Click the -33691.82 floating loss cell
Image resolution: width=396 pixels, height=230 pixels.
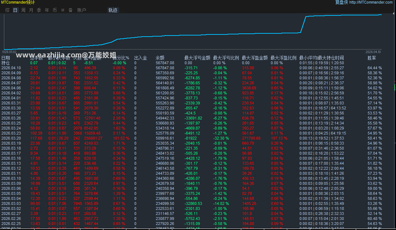coord(193,118)
